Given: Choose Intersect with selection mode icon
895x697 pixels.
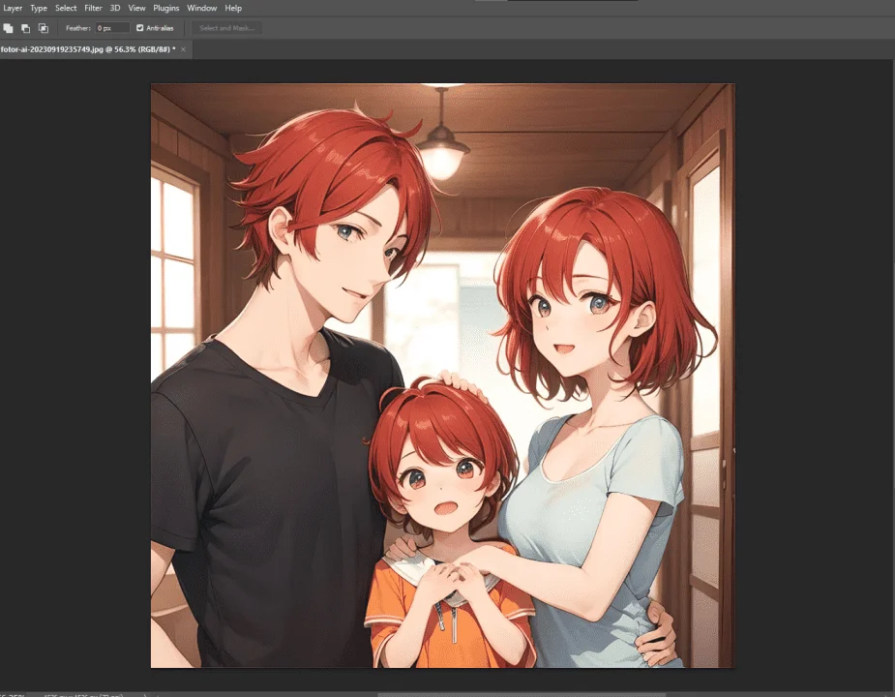Looking at the screenshot, I should [44, 28].
